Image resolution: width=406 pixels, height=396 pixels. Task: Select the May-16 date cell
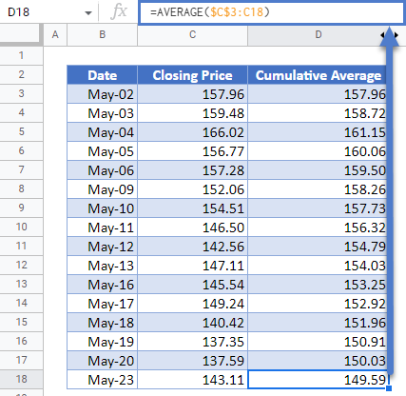coord(102,285)
